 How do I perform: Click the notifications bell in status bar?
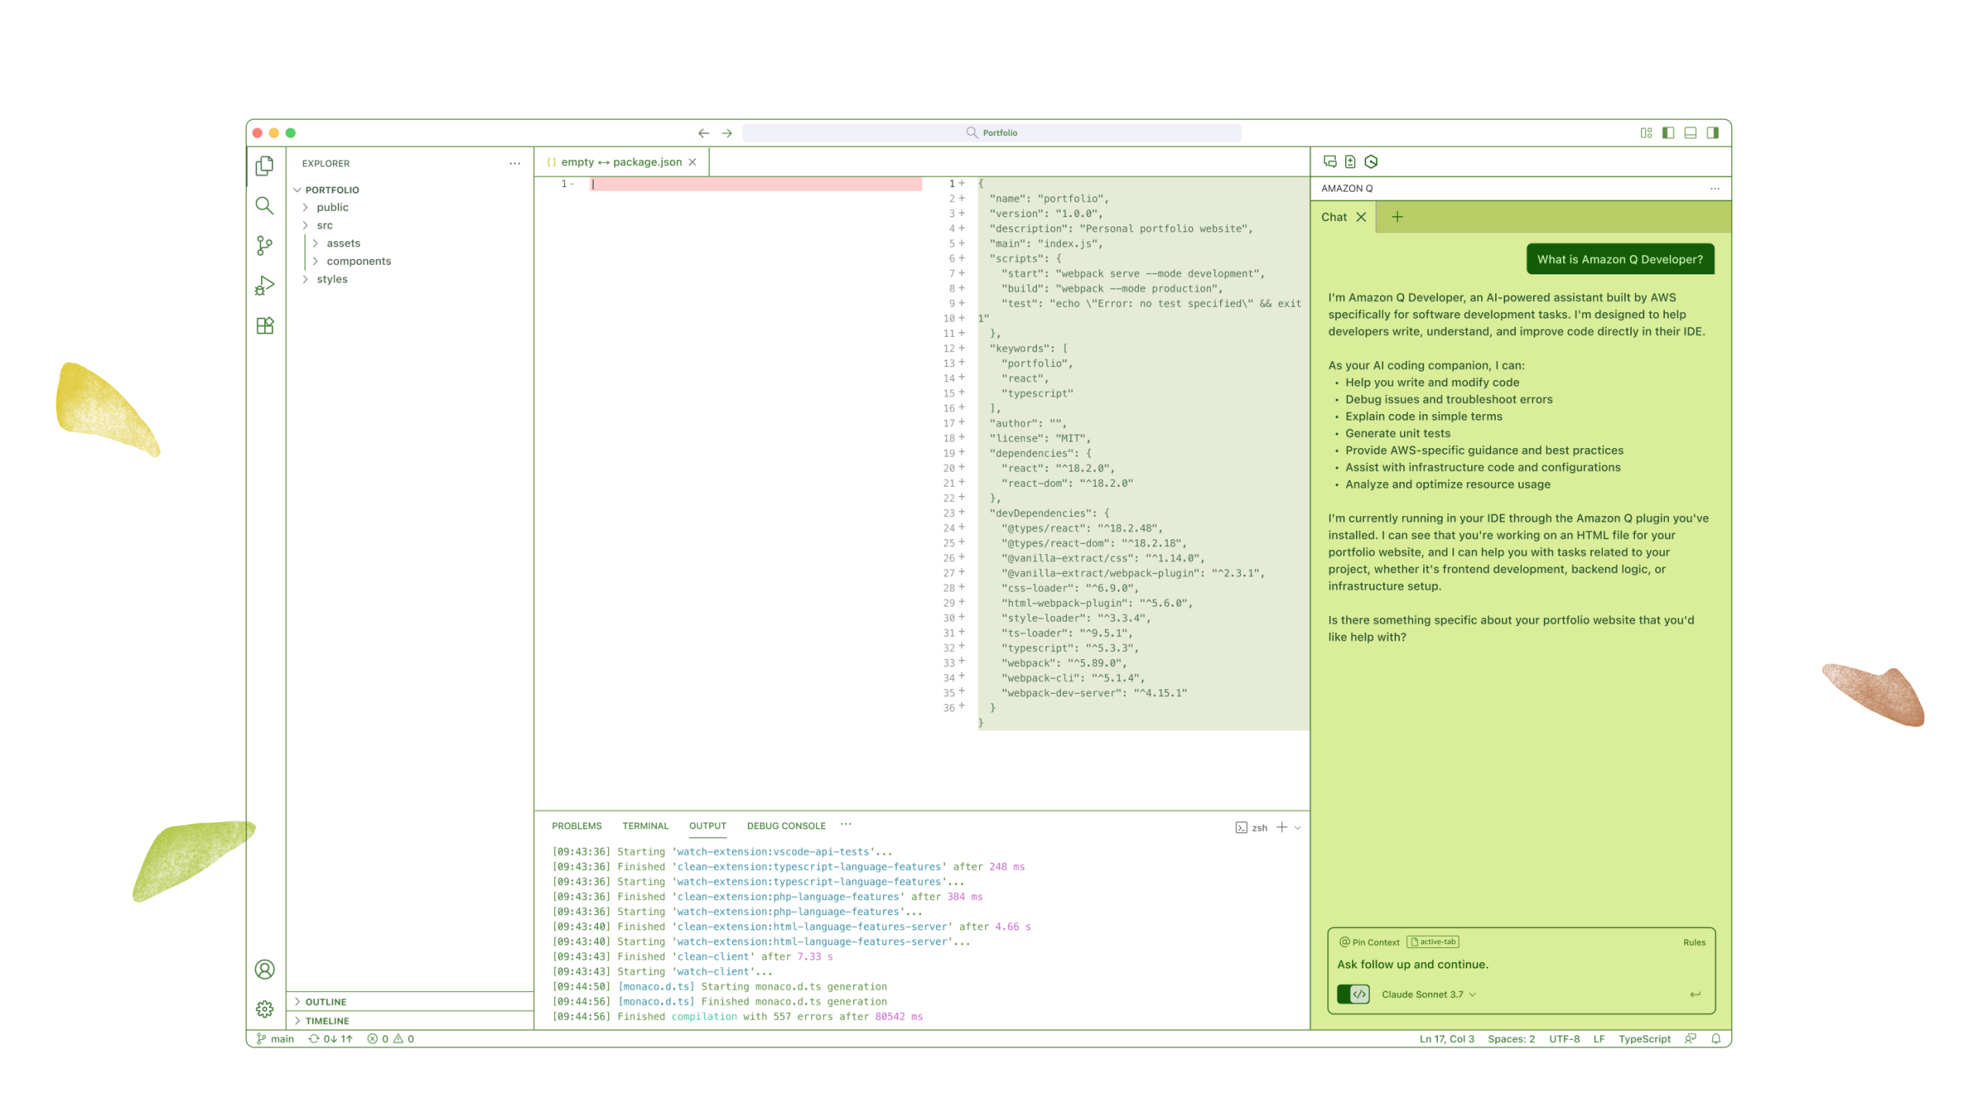(x=1715, y=1039)
